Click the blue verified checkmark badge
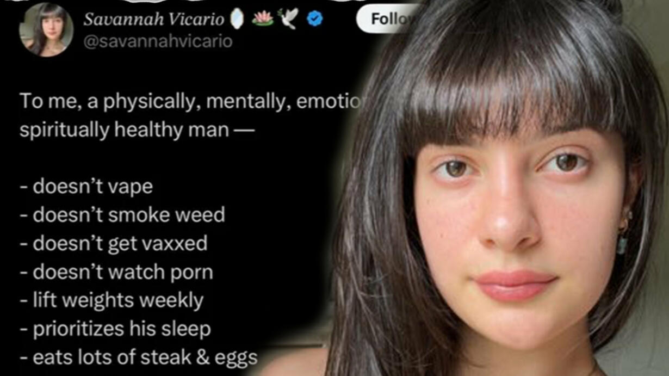The height and width of the screenshot is (376, 669). pyautogui.click(x=314, y=19)
